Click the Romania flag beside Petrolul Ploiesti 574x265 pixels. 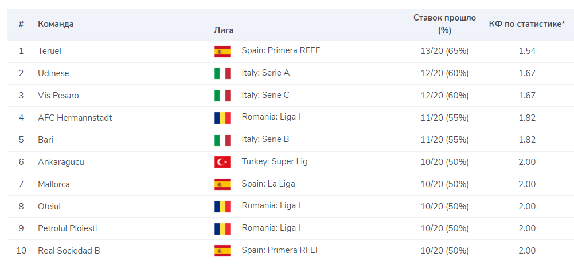[x=222, y=229]
